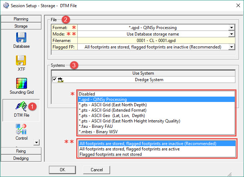
Task: Expand the Flagged FP dropdown
Action: coord(231,47)
